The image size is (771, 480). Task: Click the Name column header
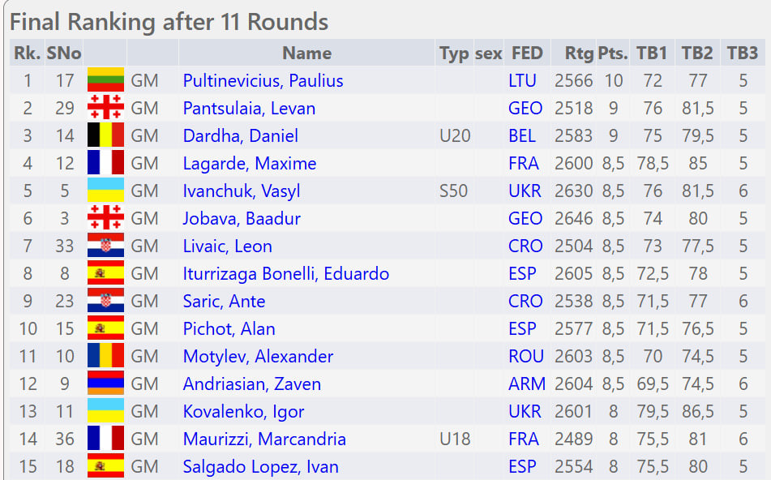[x=306, y=54]
